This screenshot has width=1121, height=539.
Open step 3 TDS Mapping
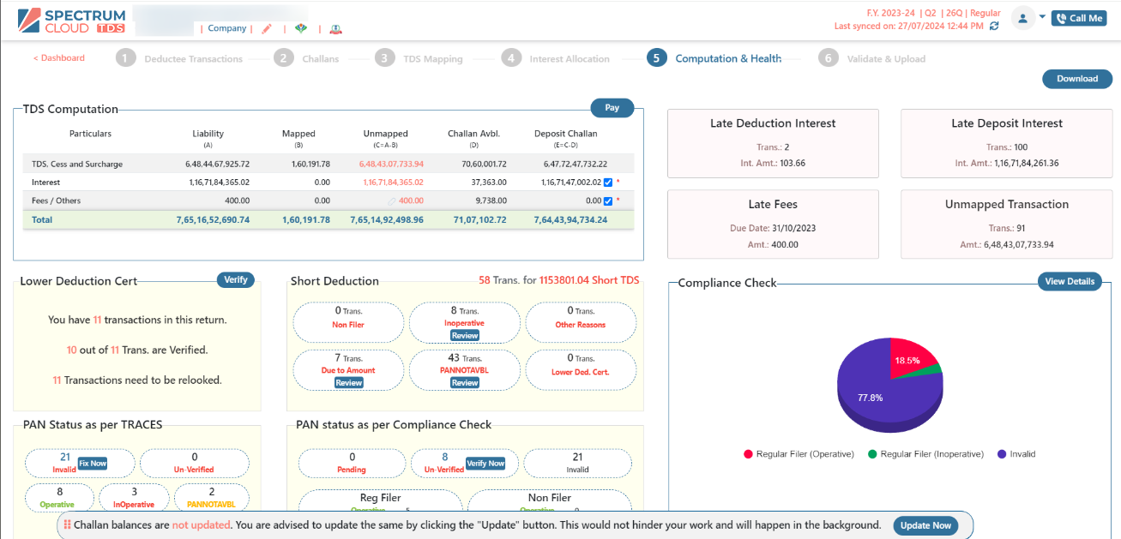(x=419, y=58)
